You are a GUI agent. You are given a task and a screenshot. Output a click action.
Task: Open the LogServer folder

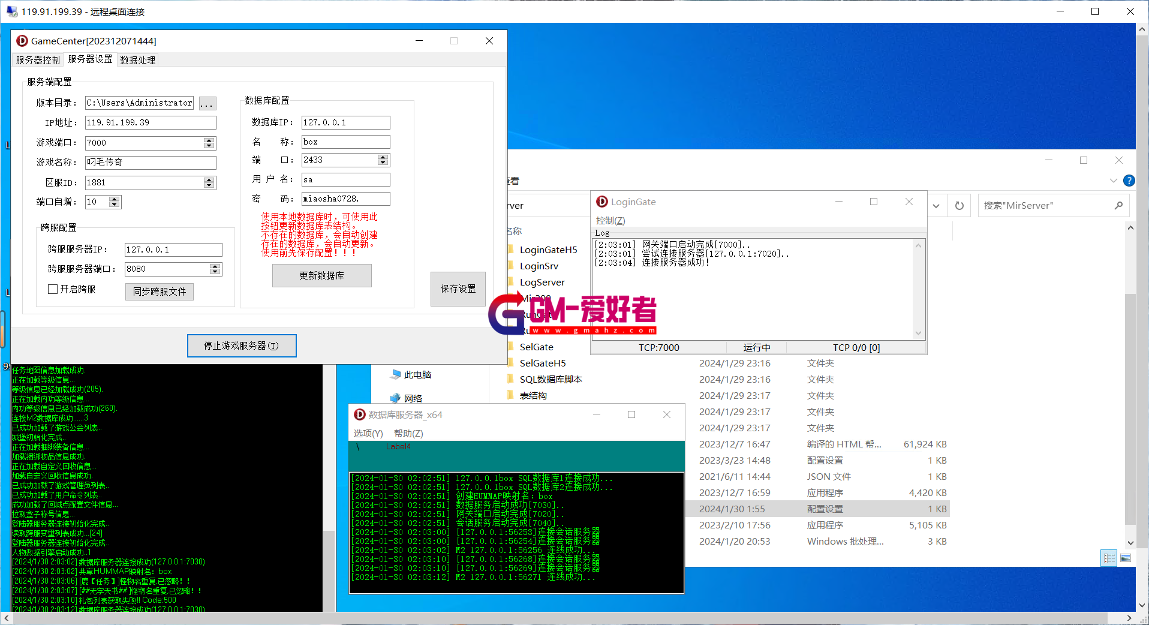click(x=542, y=282)
